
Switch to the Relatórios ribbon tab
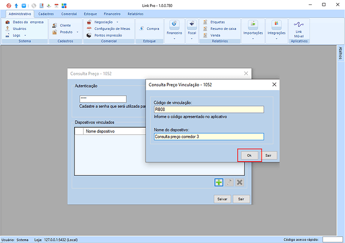click(135, 14)
